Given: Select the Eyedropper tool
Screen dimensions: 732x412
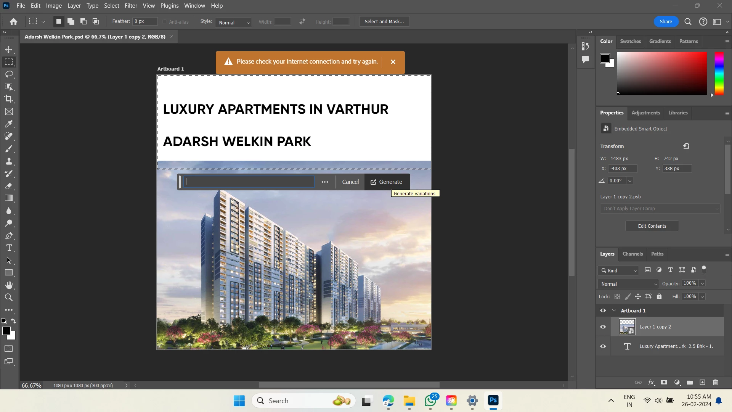Looking at the screenshot, I should 9,124.
